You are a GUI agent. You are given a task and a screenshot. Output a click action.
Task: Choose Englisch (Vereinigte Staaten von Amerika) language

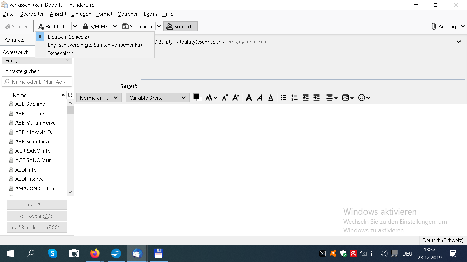tap(94, 45)
